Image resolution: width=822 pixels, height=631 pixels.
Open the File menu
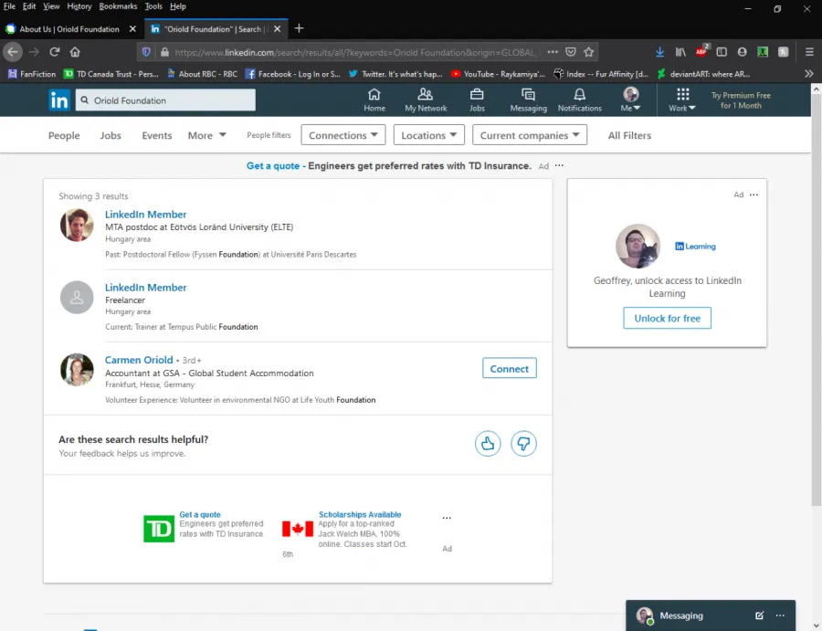click(9, 6)
